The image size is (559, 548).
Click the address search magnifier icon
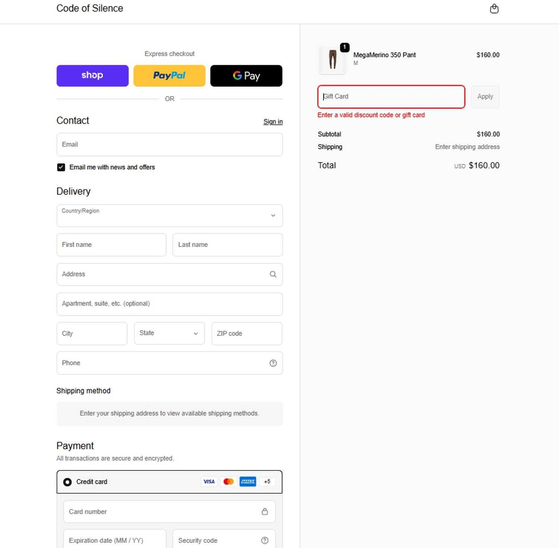[x=273, y=274]
